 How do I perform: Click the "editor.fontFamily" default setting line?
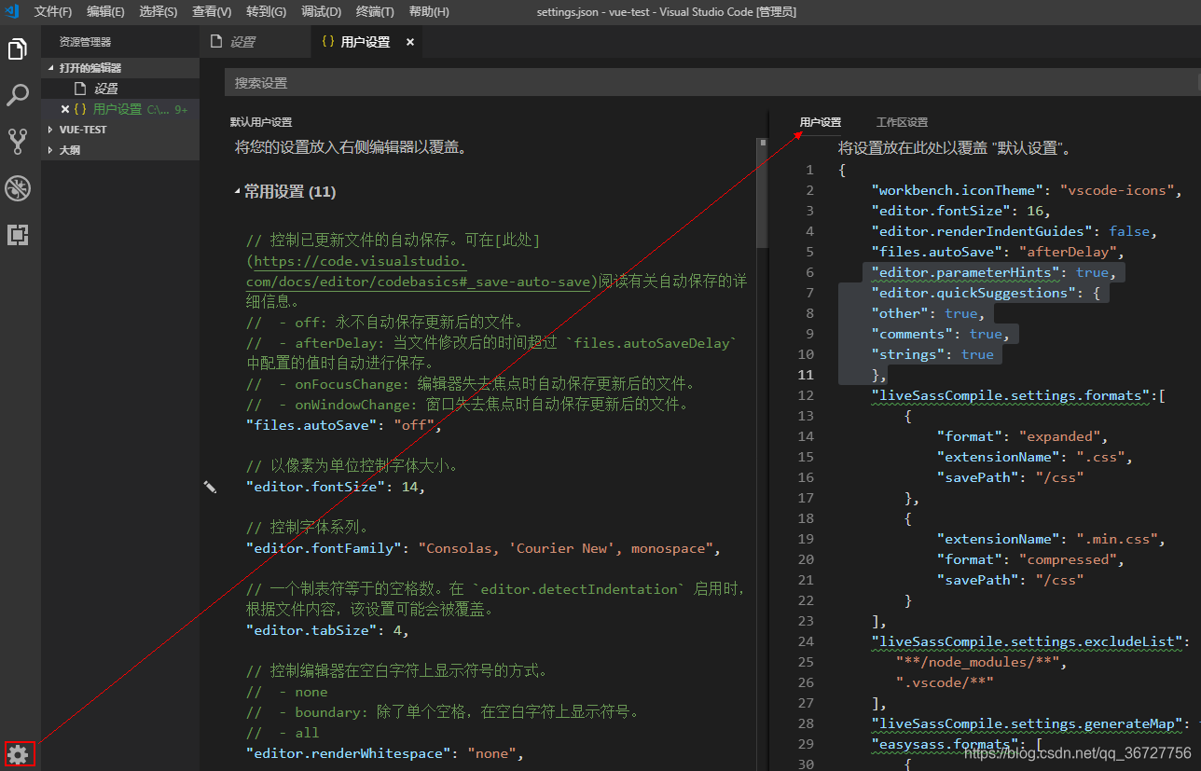[x=483, y=548]
